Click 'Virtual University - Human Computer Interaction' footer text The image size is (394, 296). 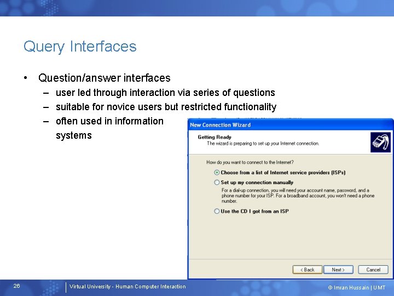pyautogui.click(x=128, y=287)
